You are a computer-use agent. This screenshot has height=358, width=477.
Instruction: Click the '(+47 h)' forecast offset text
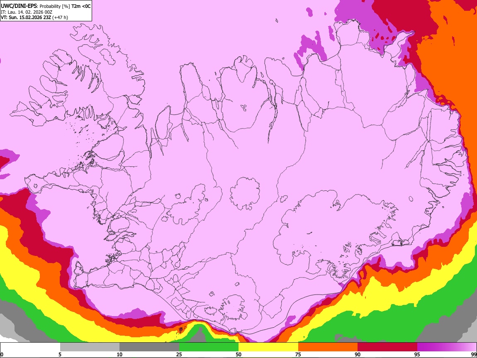(60, 17)
